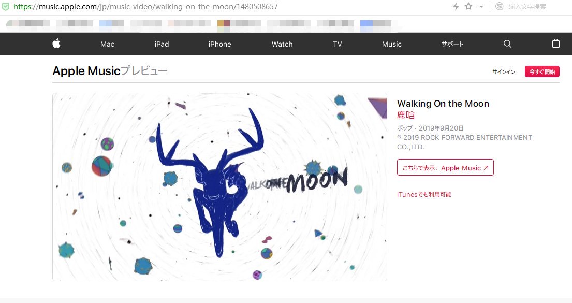This screenshot has height=303, width=572.
Task: Click the サインイン sign-in link
Action: pyautogui.click(x=504, y=72)
